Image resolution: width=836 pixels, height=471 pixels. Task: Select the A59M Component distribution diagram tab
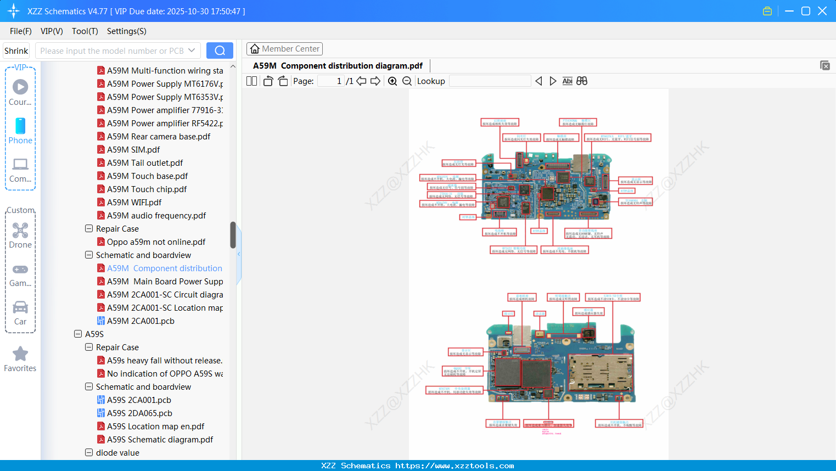click(x=338, y=66)
